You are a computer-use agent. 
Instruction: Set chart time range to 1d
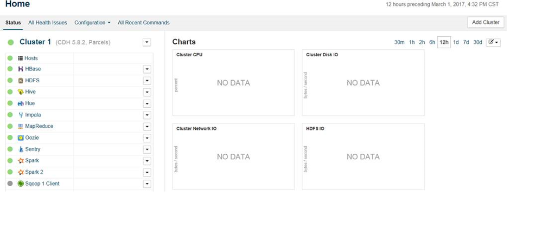(x=456, y=42)
